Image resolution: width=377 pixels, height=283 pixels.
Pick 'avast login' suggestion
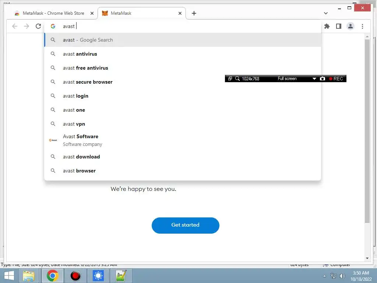pyautogui.click(x=183, y=96)
